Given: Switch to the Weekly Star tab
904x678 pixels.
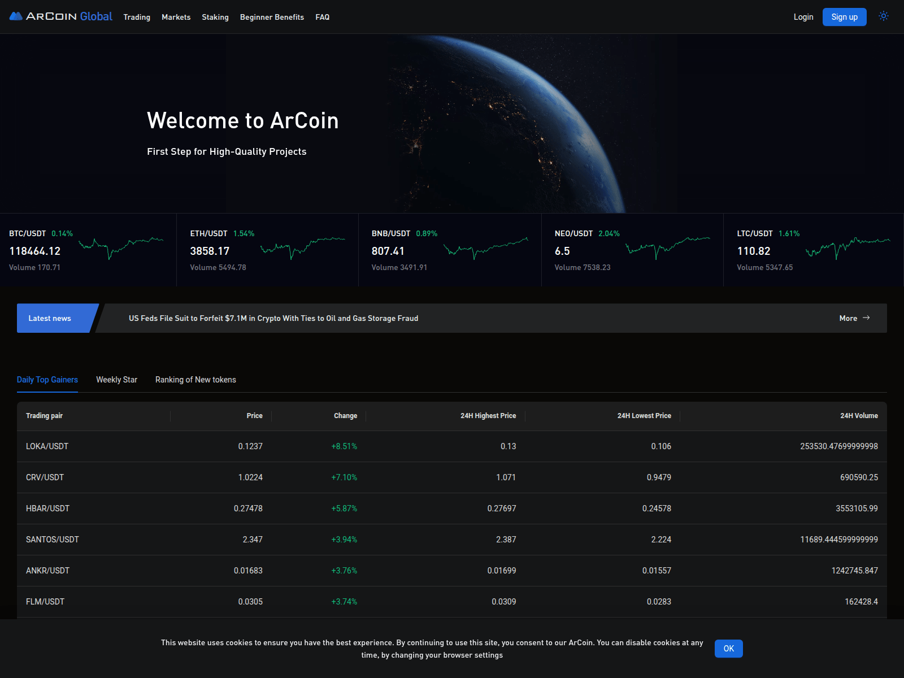Looking at the screenshot, I should (x=116, y=380).
